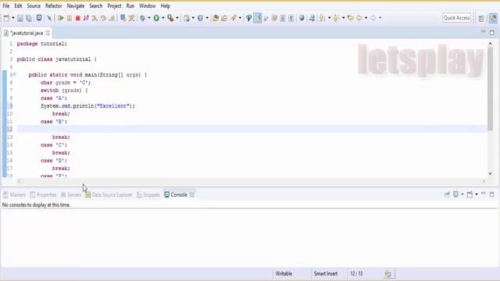
Task: Click the Drop to Frame icon
Action: coord(123,18)
